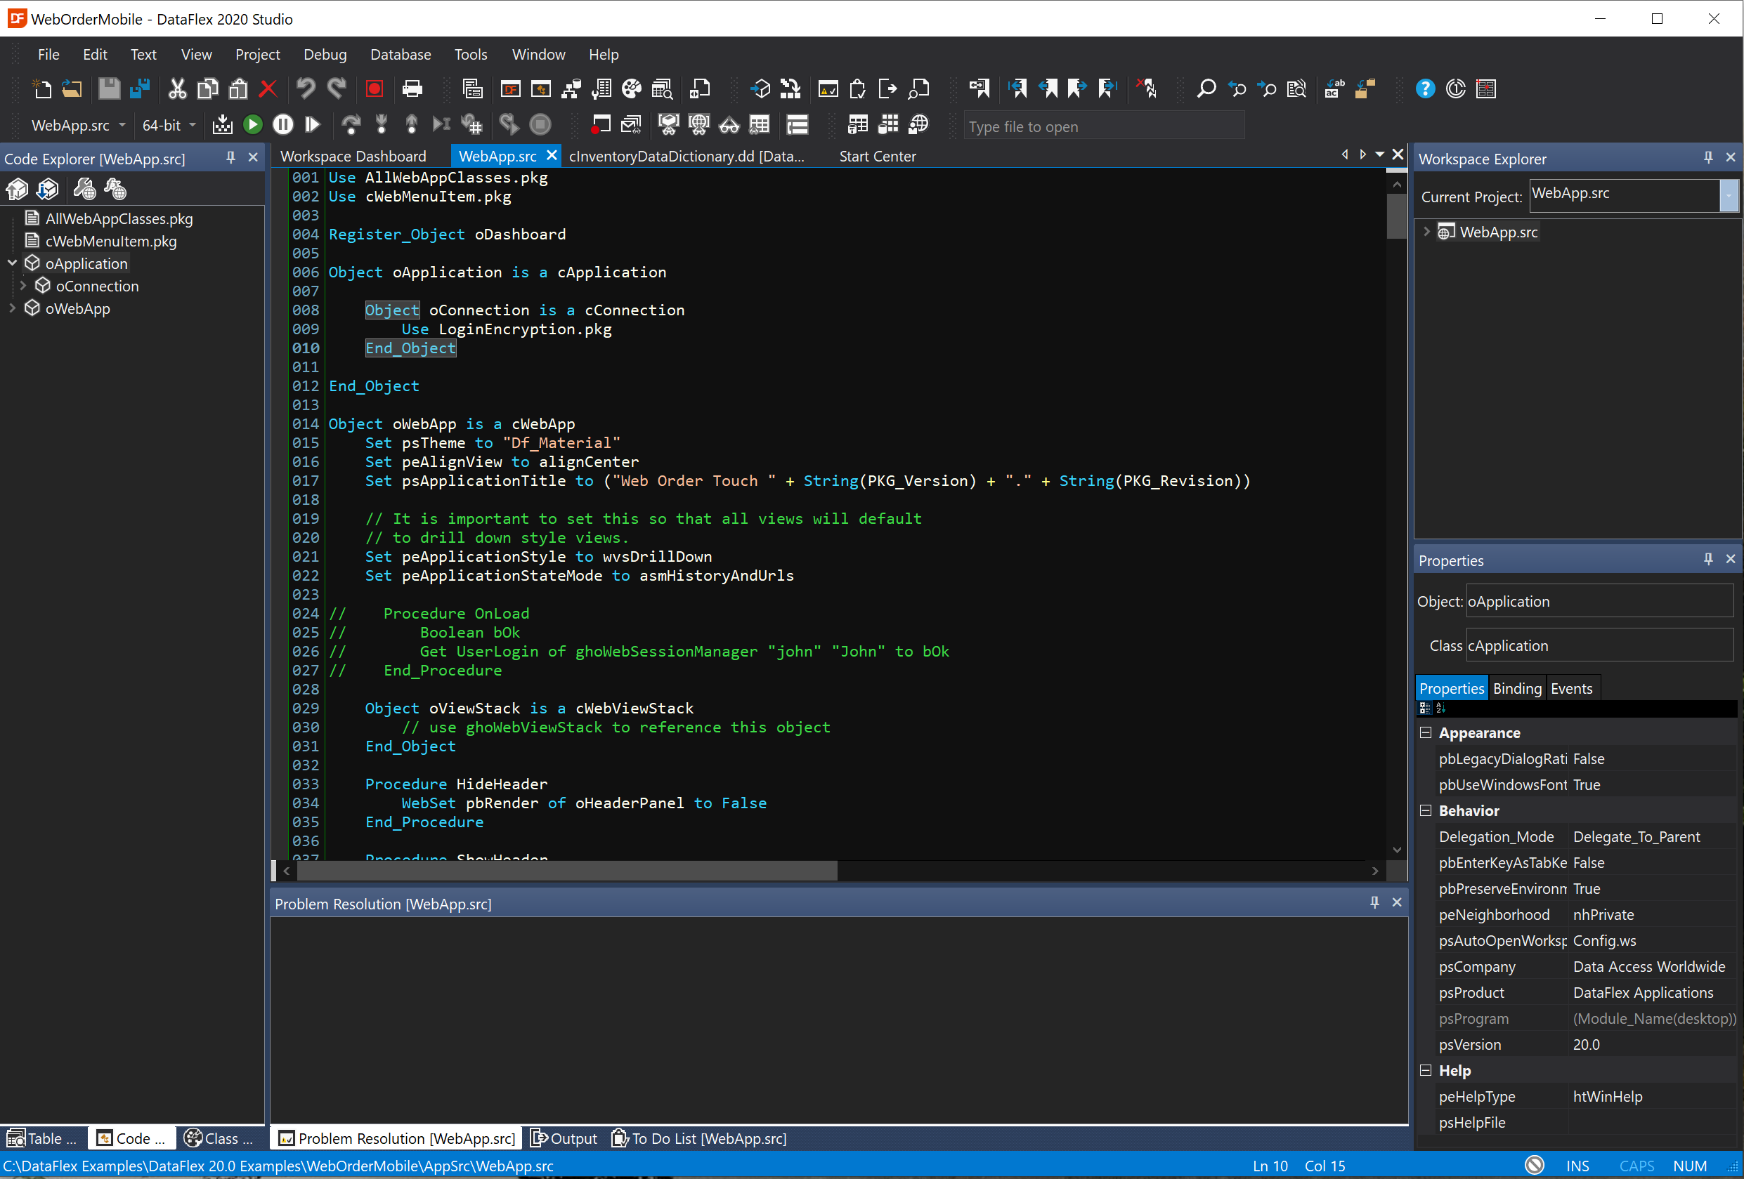The height and width of the screenshot is (1179, 1744).
Task: Open the editor tab list dropdown arrow
Action: (x=1379, y=154)
